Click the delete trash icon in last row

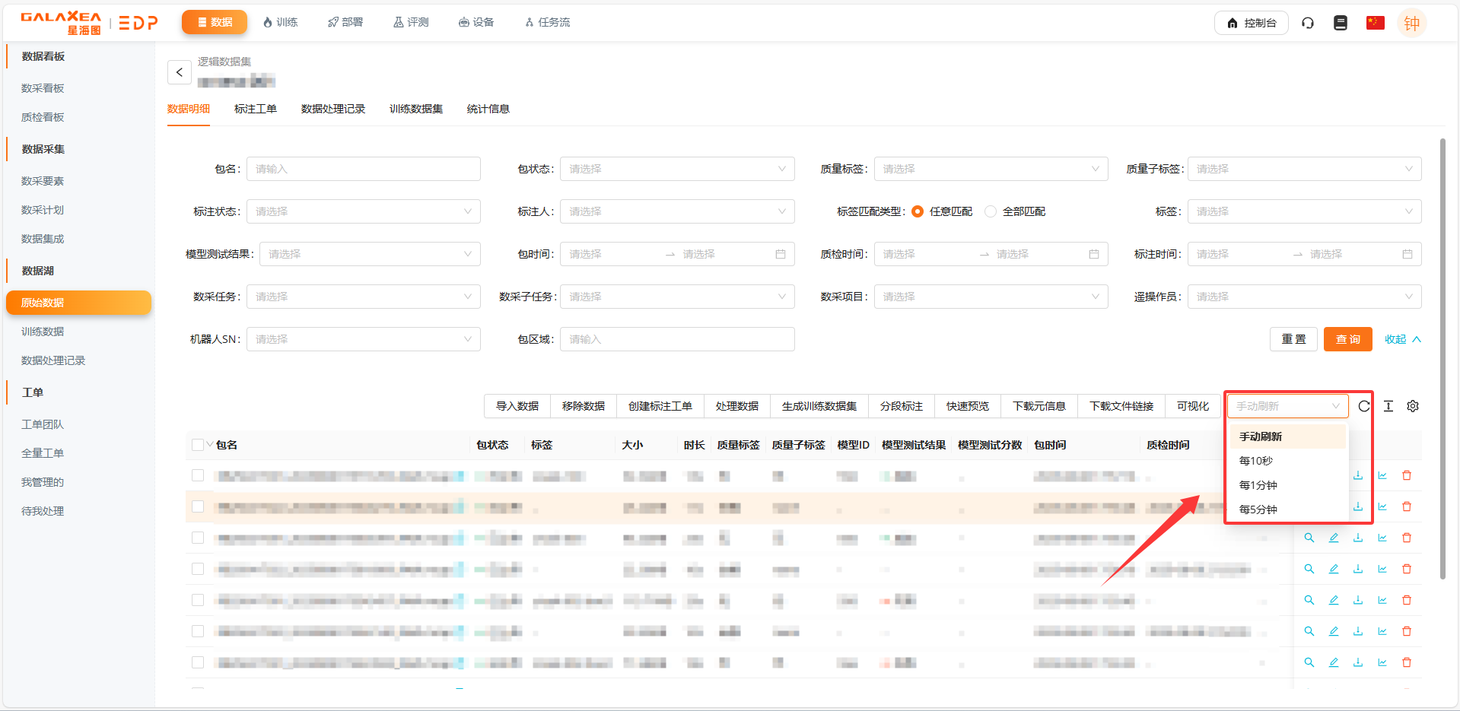[1407, 662]
